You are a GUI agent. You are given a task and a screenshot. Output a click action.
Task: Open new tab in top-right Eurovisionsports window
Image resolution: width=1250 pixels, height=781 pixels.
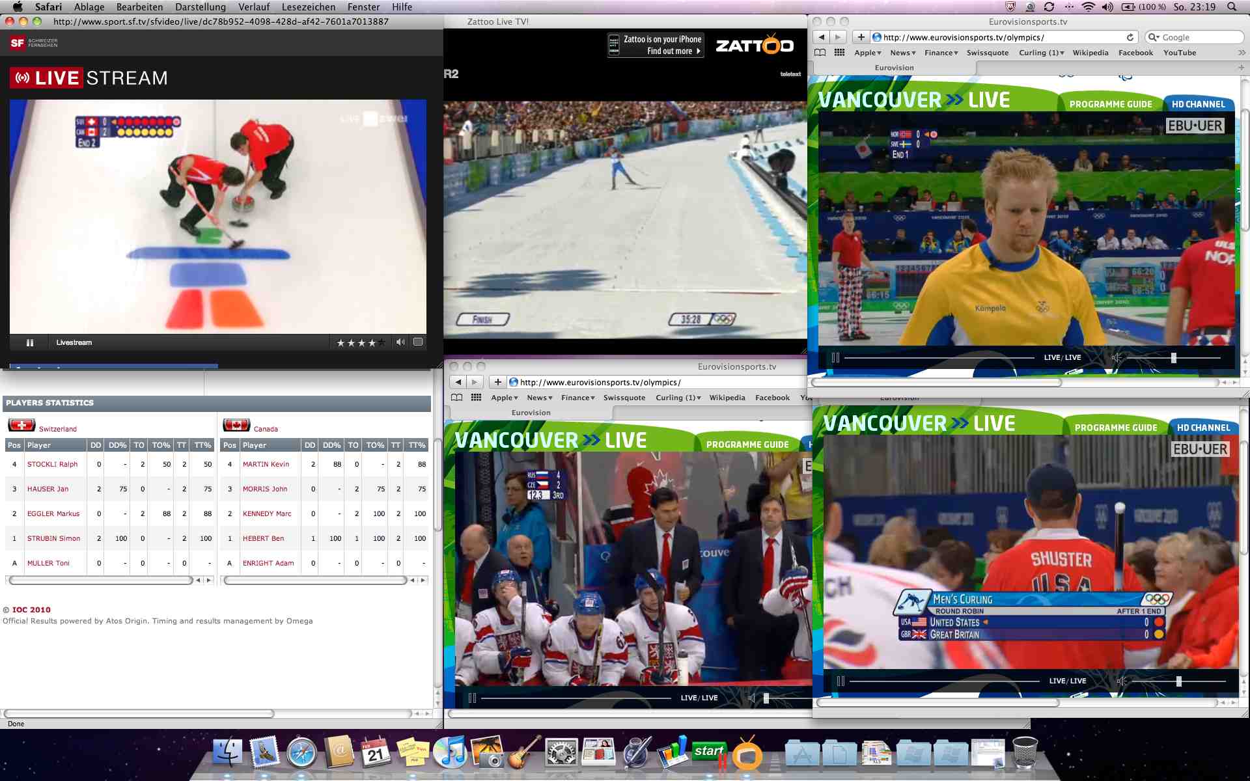1242,68
